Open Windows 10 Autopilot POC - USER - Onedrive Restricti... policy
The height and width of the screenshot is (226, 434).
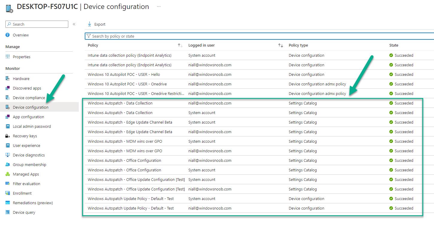pos(136,93)
